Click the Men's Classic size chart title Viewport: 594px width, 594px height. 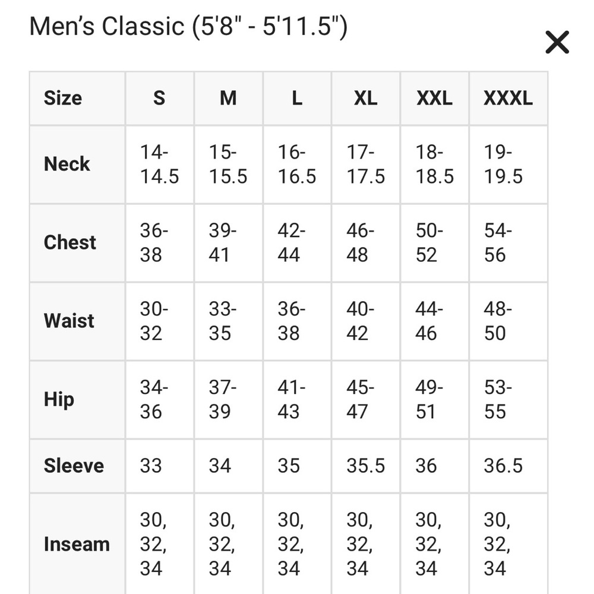pyautogui.click(x=188, y=27)
